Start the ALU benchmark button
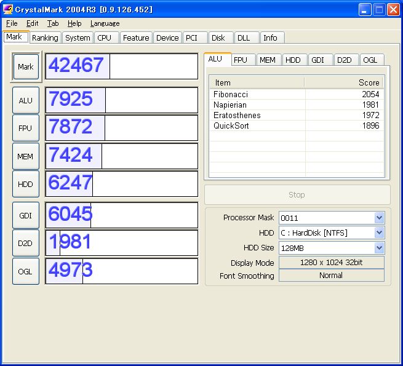The height and width of the screenshot is (366, 403). (26, 100)
